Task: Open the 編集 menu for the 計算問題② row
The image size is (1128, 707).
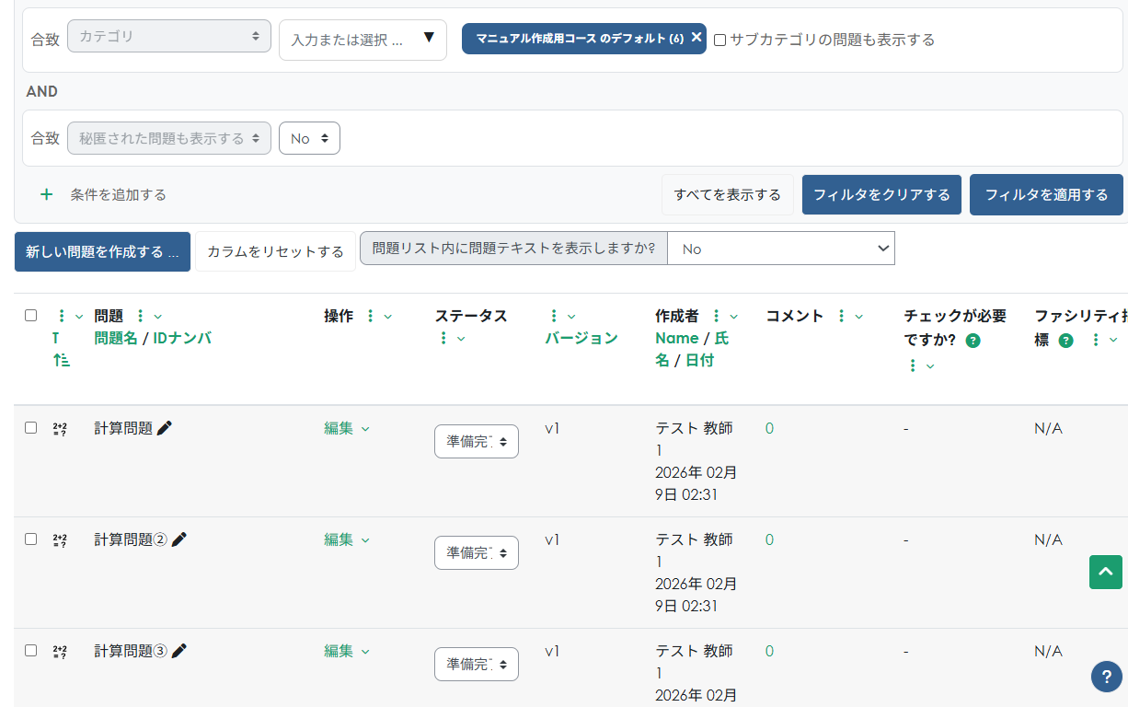Action: [x=346, y=539]
